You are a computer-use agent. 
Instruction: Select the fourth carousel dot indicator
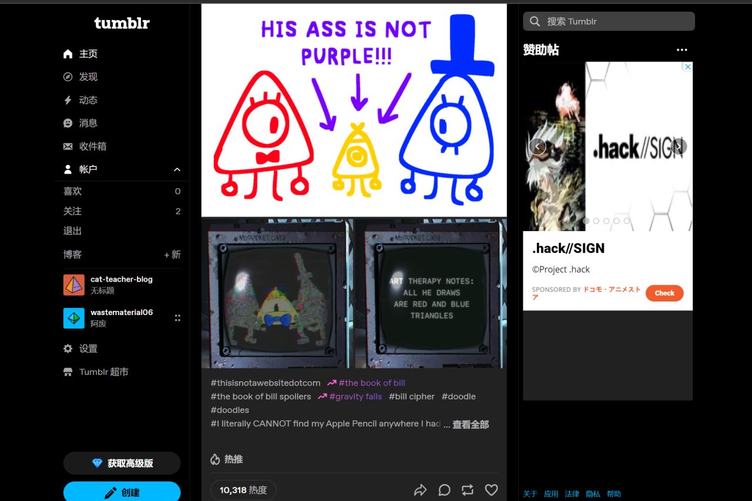tap(616, 221)
